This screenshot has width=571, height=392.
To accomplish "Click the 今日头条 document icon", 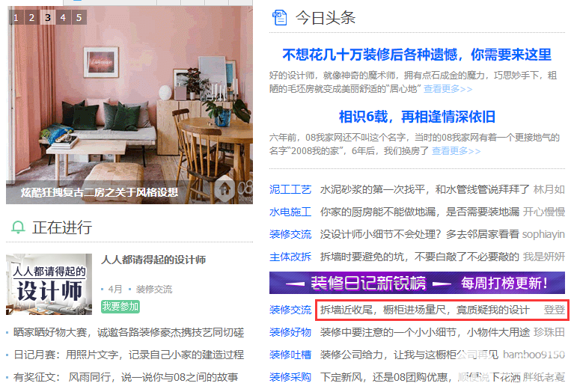I will click(280, 17).
